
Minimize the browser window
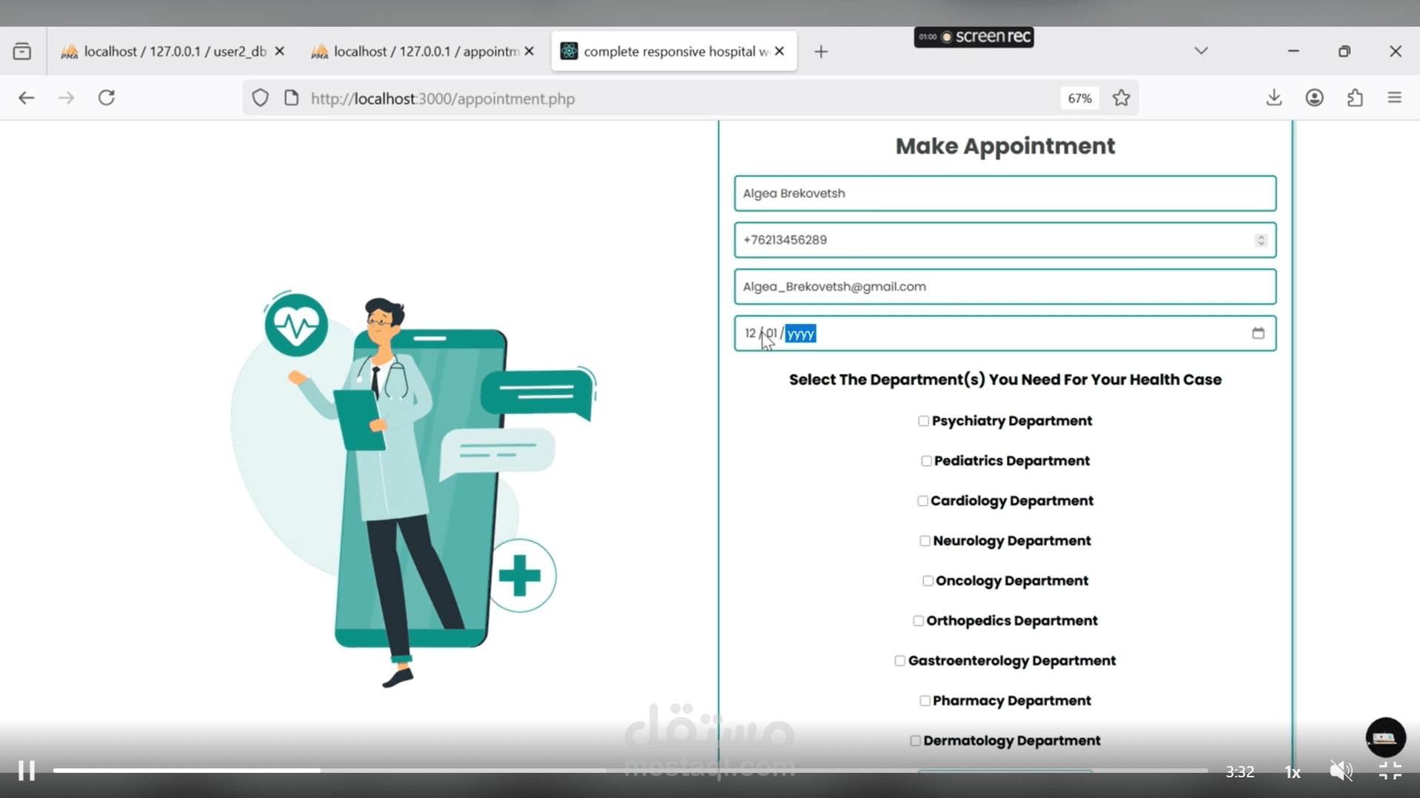tap(1293, 51)
